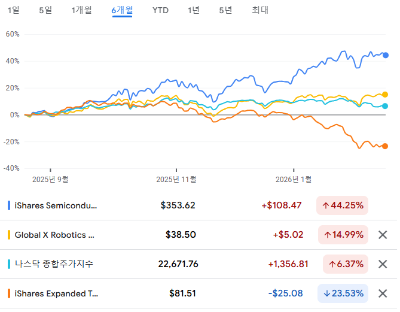The image size is (400, 312).
Task: Click the orange line endpoint dot
Action: 385,146
